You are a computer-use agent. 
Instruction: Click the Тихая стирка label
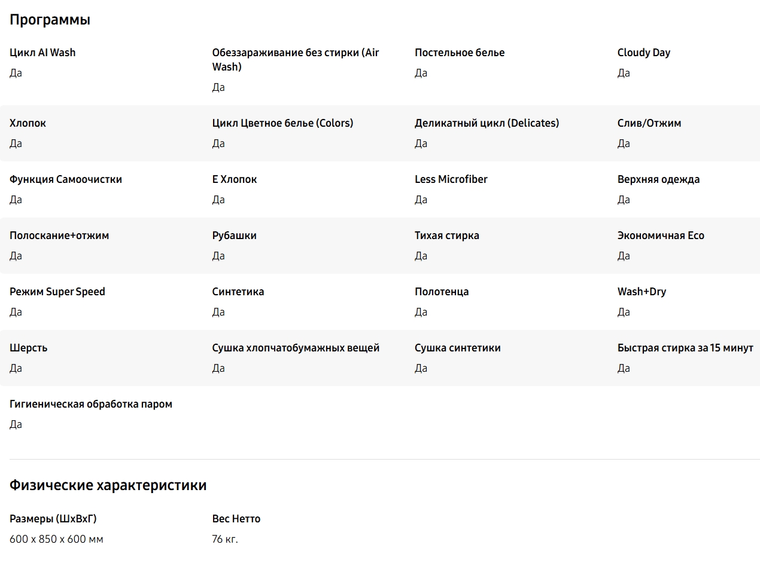coord(446,235)
